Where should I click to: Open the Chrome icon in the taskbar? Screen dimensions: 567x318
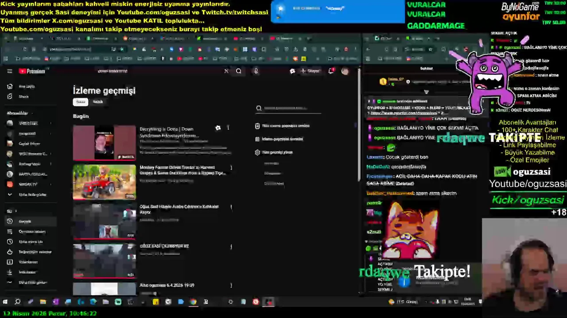tap(193, 302)
